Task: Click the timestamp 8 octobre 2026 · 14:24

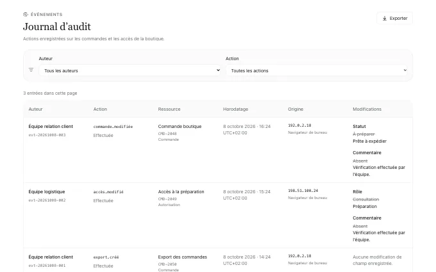Action: pos(247,257)
